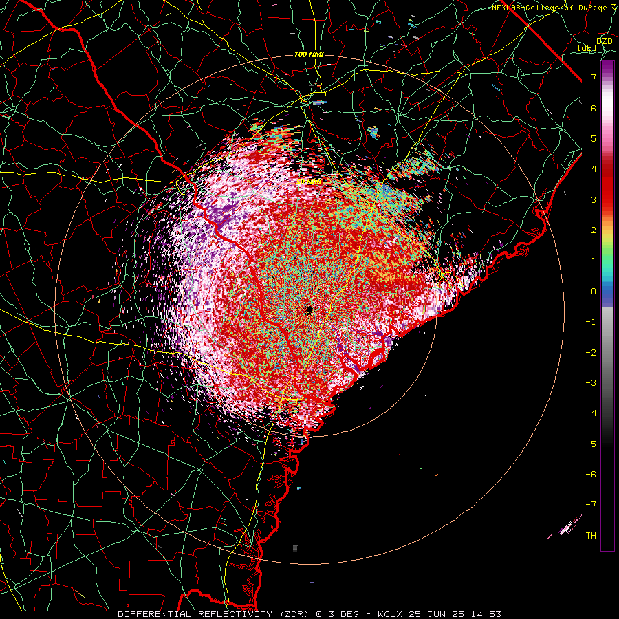619x619 pixels.
Task: Click the "DZD" legend heading
Action: coord(605,41)
